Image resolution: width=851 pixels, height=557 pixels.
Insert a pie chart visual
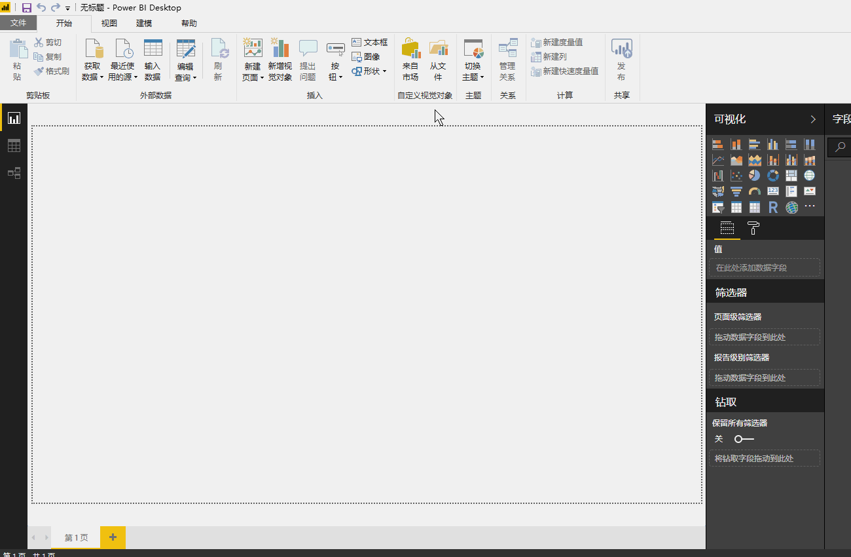755,176
